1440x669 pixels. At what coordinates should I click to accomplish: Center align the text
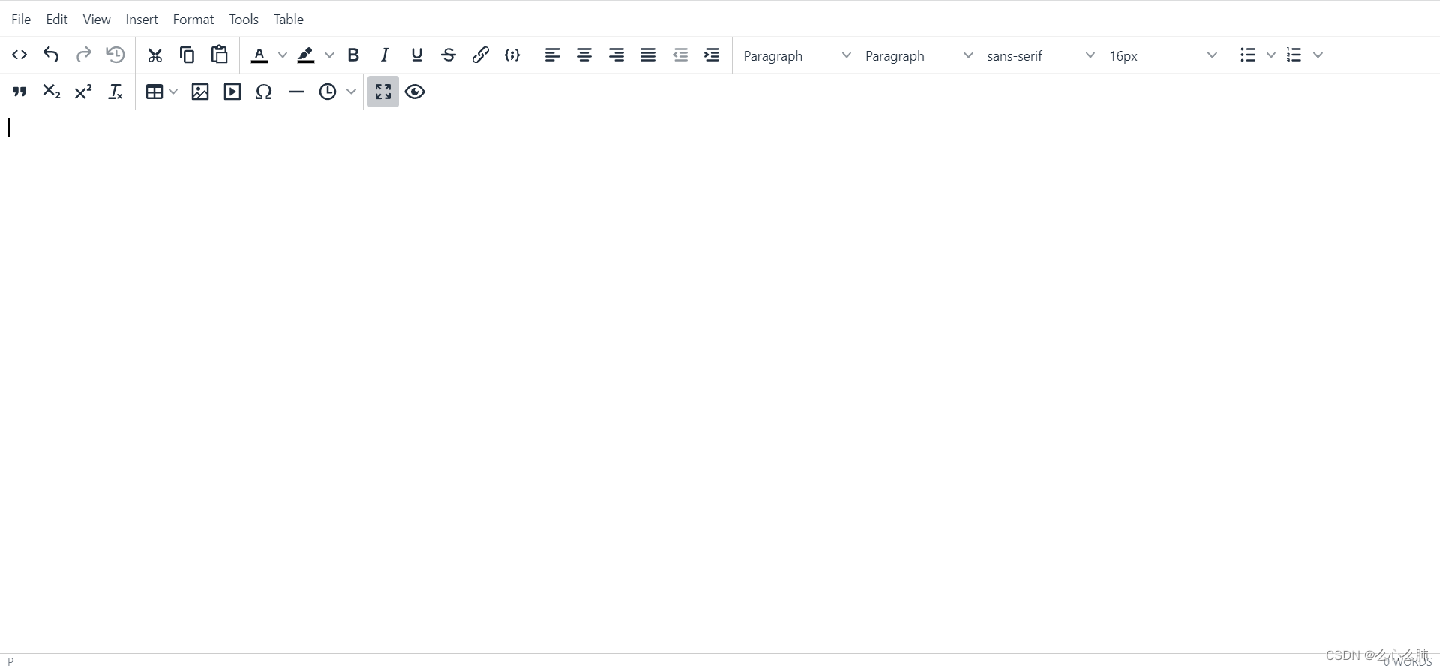coord(584,55)
